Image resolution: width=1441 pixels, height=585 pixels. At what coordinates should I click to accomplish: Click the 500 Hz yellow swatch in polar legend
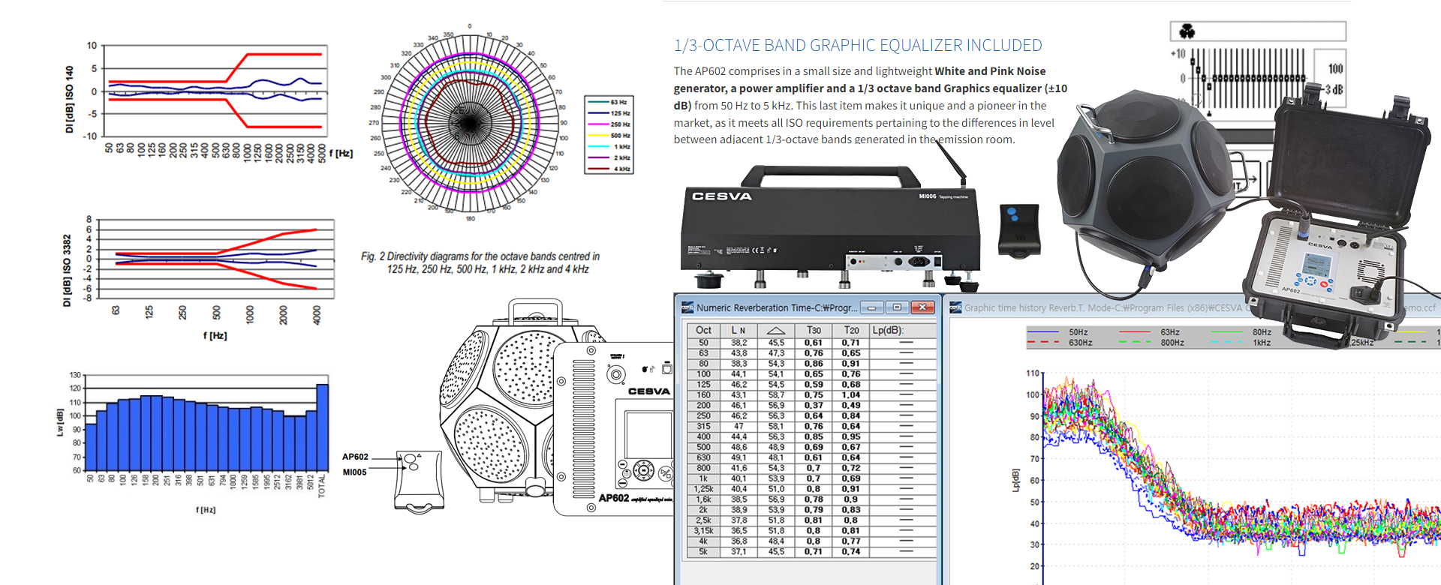click(x=597, y=136)
